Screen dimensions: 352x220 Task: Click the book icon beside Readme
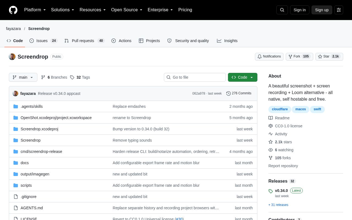(x=271, y=118)
